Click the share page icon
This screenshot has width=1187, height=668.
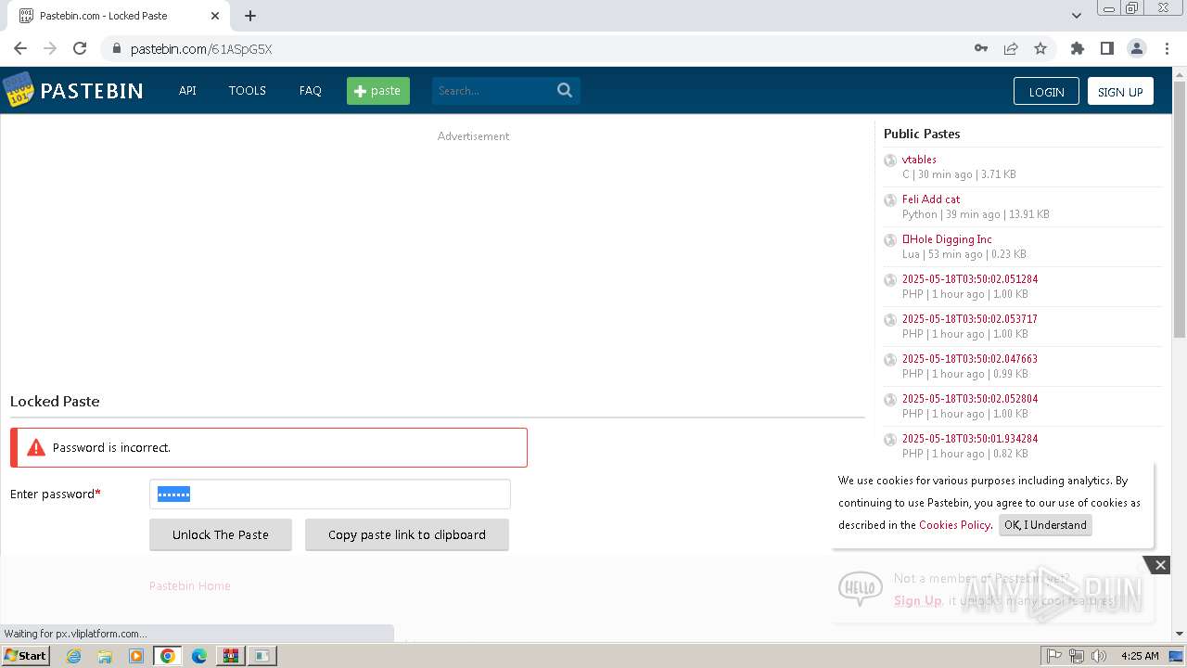pos(1011,48)
